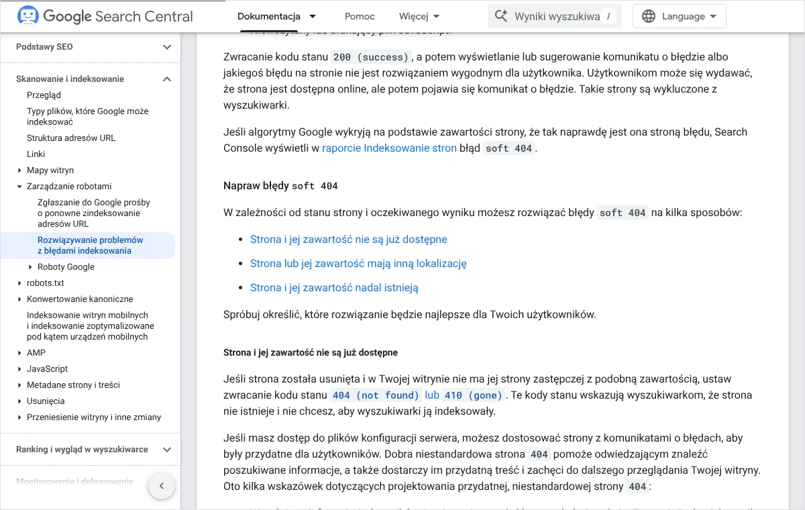Open Zgłaszanie do Google prośby o ponowne zindeksowanie
This screenshot has width=805, height=510.
point(94,213)
